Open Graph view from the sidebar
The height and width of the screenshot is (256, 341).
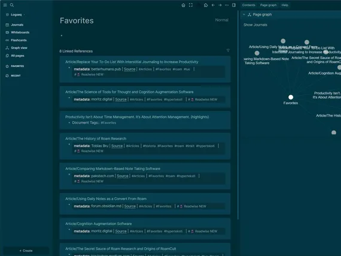(x=19, y=48)
